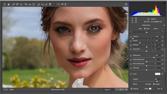Click the Feather slider handle
Image resolution: width=167 pixels, height=94 pixels.
157,81
